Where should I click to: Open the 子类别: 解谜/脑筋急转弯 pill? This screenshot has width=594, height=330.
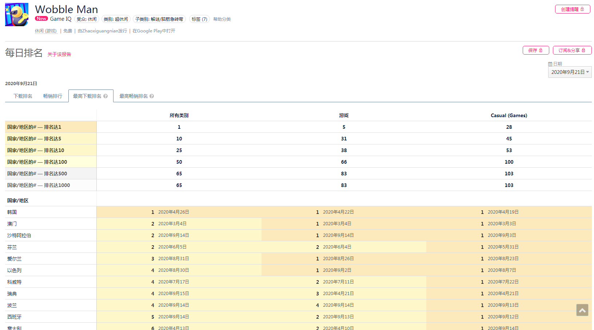tap(159, 19)
